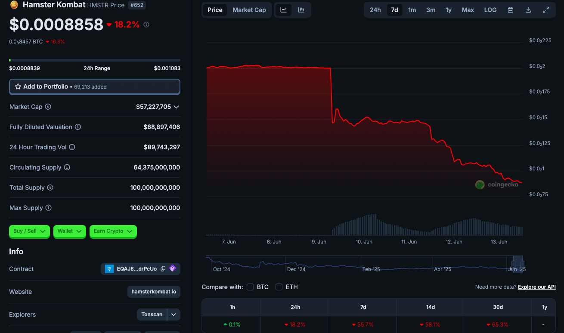The height and width of the screenshot is (333, 564).
Task: Click the left handle of range navigator
Action: (513, 264)
